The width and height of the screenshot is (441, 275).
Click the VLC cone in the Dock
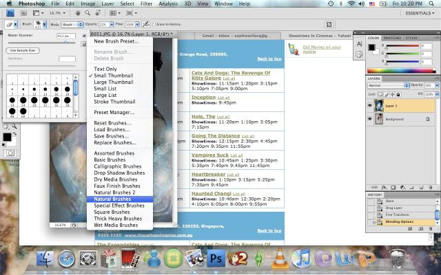(x=280, y=258)
